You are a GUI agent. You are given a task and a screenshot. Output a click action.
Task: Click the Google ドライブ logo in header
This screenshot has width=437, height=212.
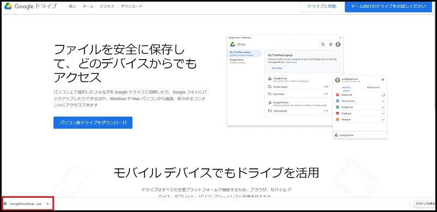click(30, 6)
